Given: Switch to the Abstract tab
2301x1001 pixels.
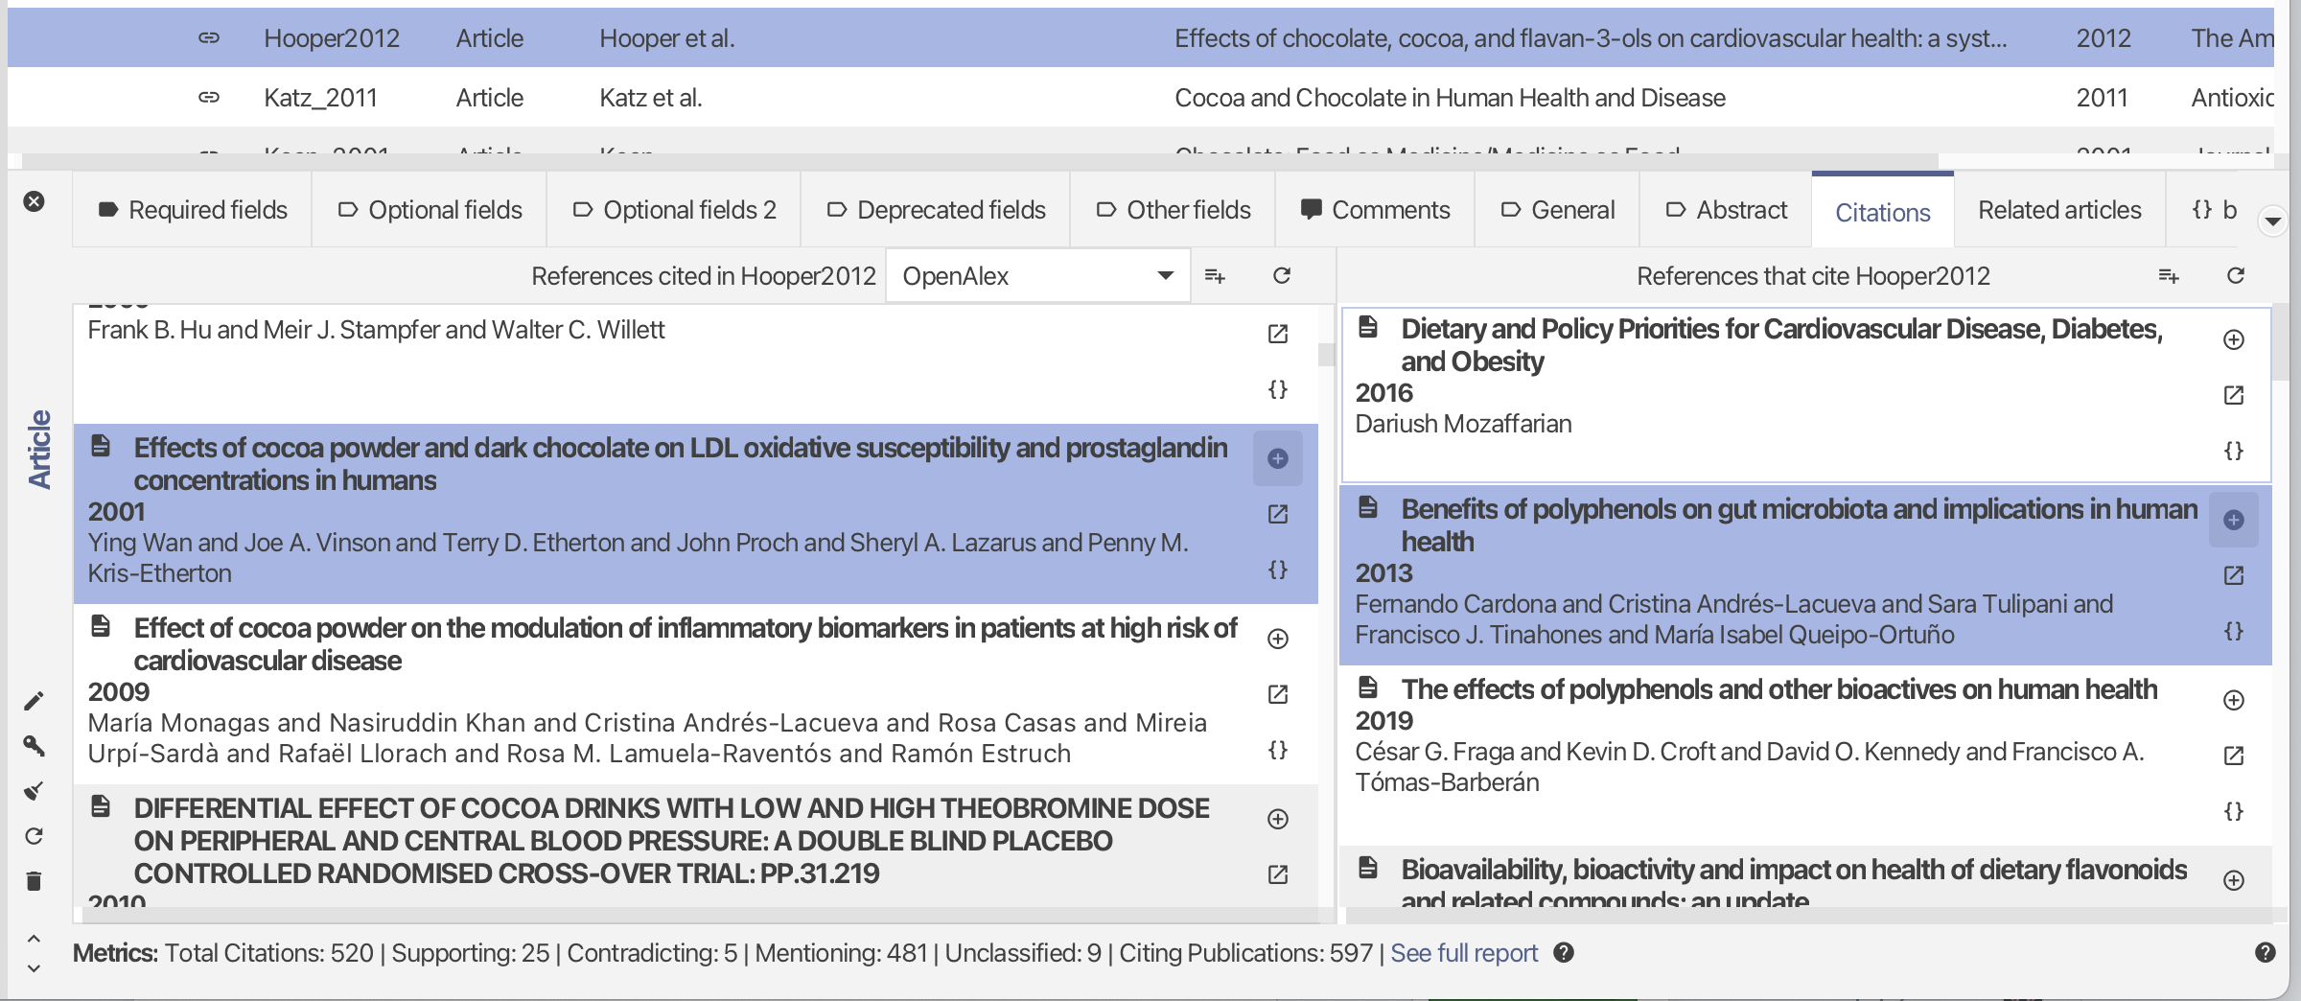Looking at the screenshot, I should tap(1726, 210).
